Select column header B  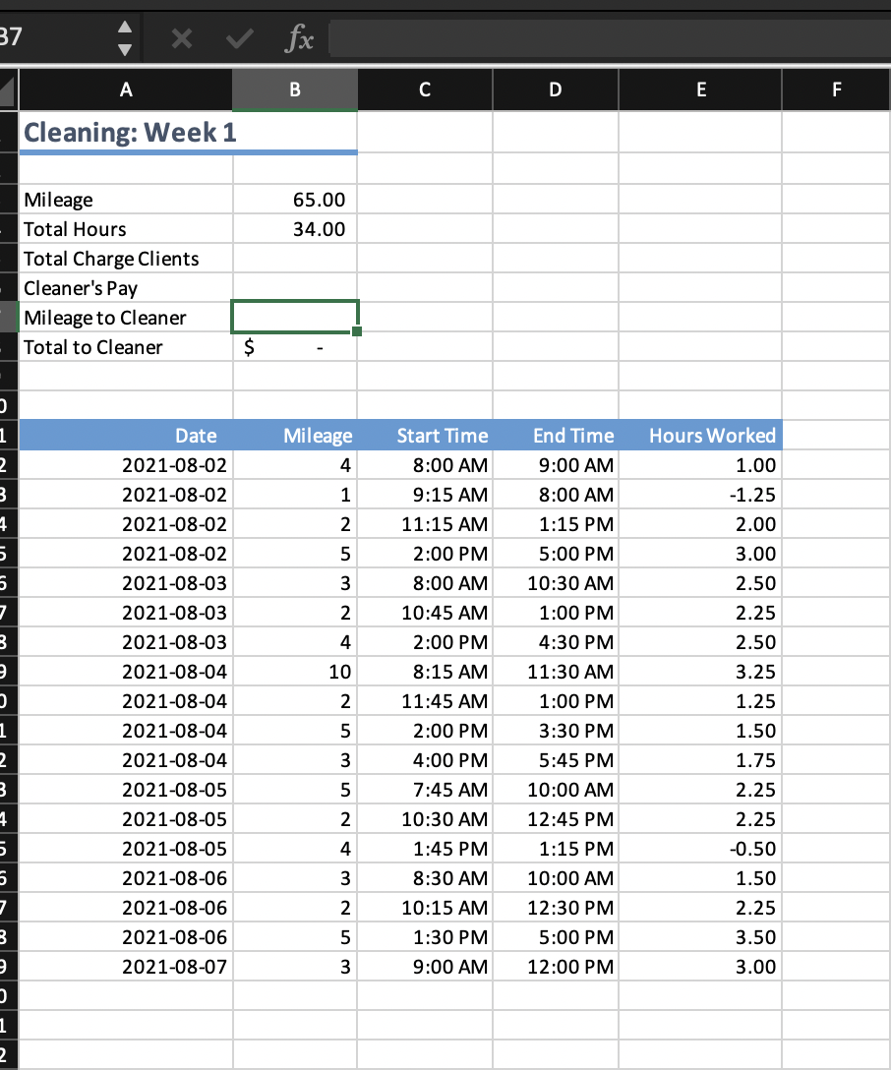pos(294,89)
